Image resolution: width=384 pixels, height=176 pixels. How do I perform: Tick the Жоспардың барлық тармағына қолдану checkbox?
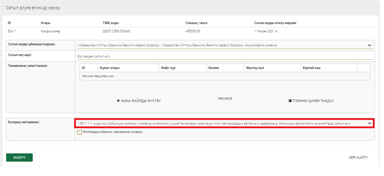tap(80, 132)
